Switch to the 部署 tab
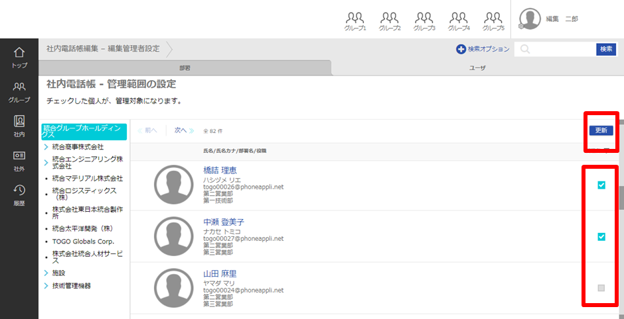Screen dimensions: 624x319 coord(185,68)
